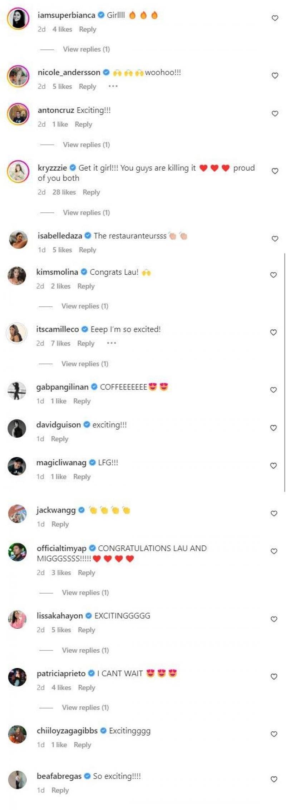This screenshot has height=810, width=286.
Task: Expand replies under lissakahayon's EXCITINGGGGG comment
Action: (x=85, y=650)
